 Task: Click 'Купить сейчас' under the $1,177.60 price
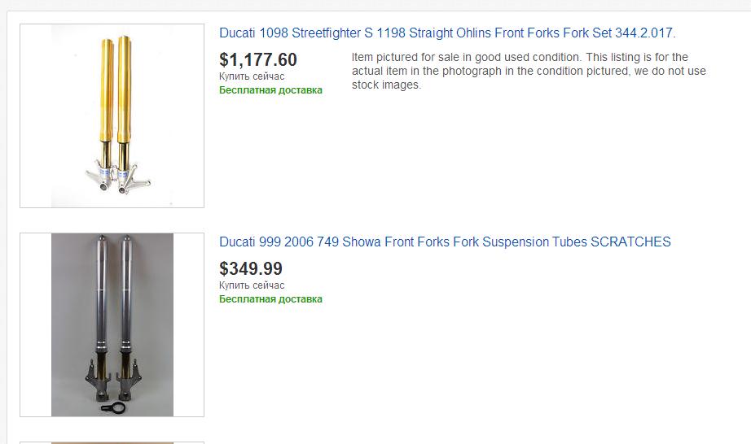point(252,76)
